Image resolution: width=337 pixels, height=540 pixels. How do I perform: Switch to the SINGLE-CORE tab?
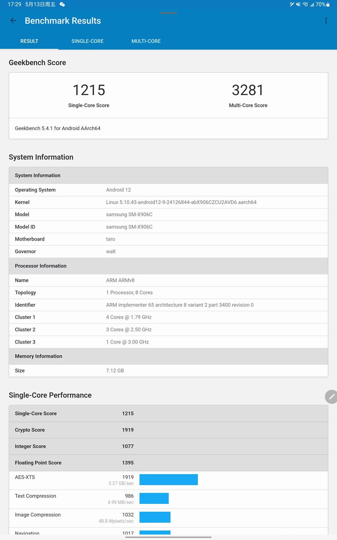pyautogui.click(x=87, y=41)
